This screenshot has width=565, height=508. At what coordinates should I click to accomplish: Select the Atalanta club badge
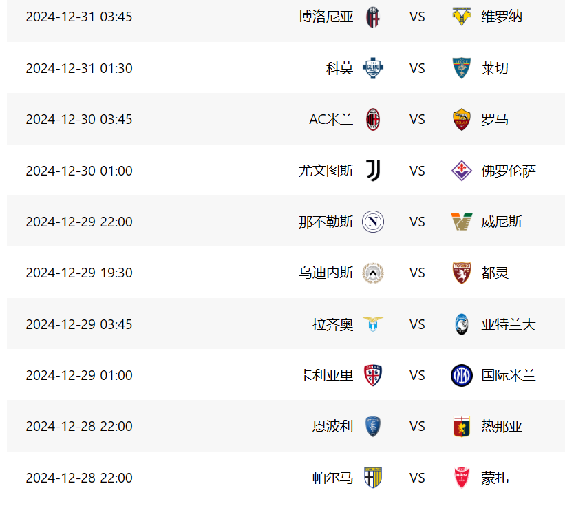click(x=462, y=324)
